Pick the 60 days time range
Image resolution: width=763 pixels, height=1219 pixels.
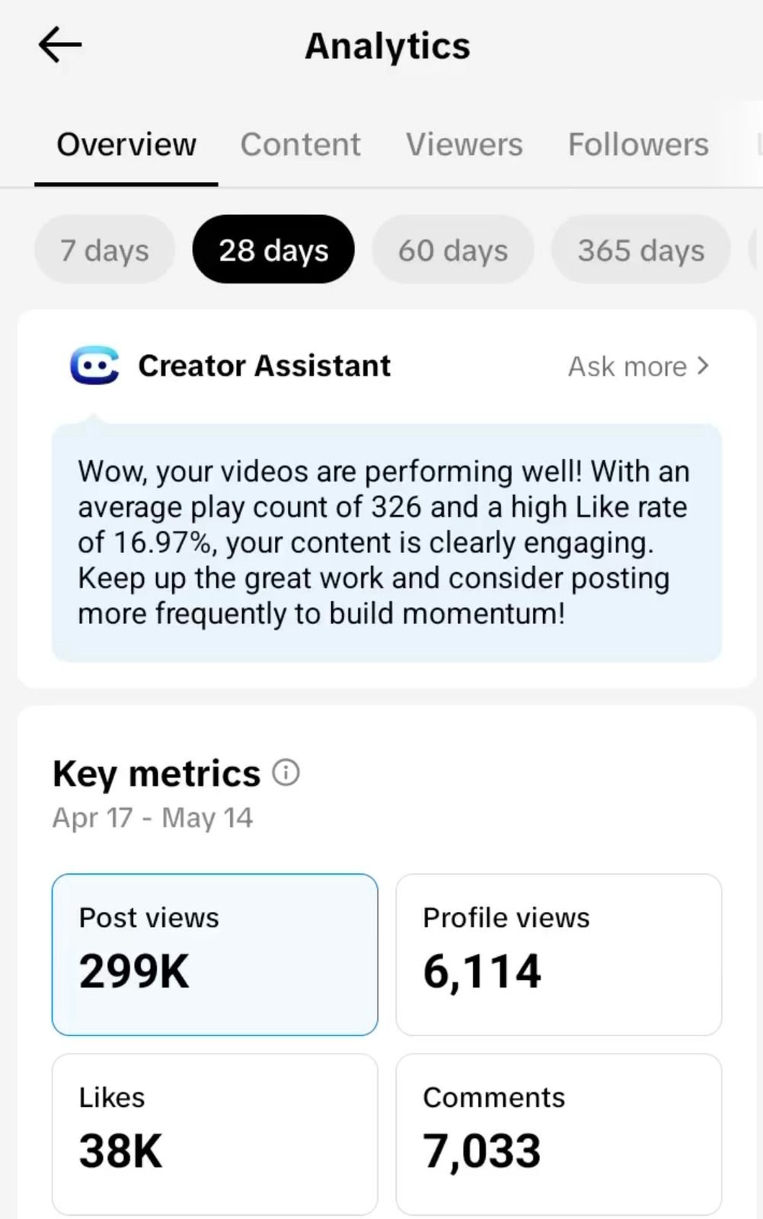tap(453, 250)
